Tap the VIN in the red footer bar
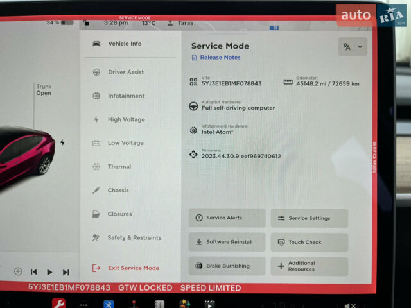The image size is (411, 308). [69, 287]
